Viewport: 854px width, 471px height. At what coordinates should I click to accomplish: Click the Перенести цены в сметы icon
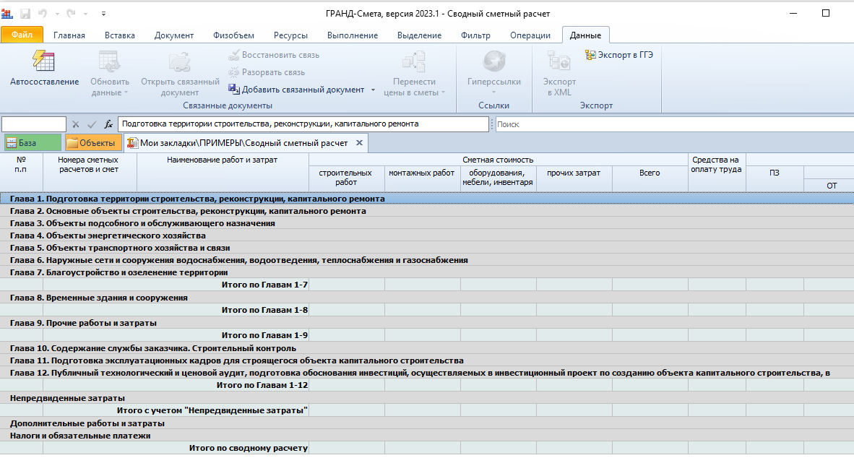click(x=414, y=61)
